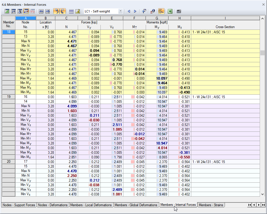The width and height of the screenshot is (267, 214).
Task: Click the table filter grid icon
Action: click(x=71, y=11)
